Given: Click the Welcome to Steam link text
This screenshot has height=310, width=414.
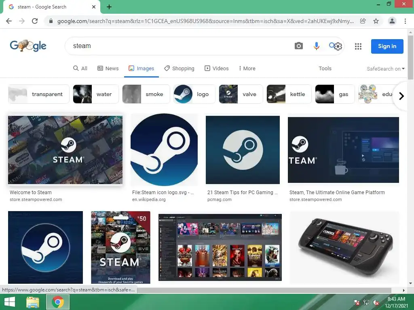Looking at the screenshot, I should (x=31, y=193).
